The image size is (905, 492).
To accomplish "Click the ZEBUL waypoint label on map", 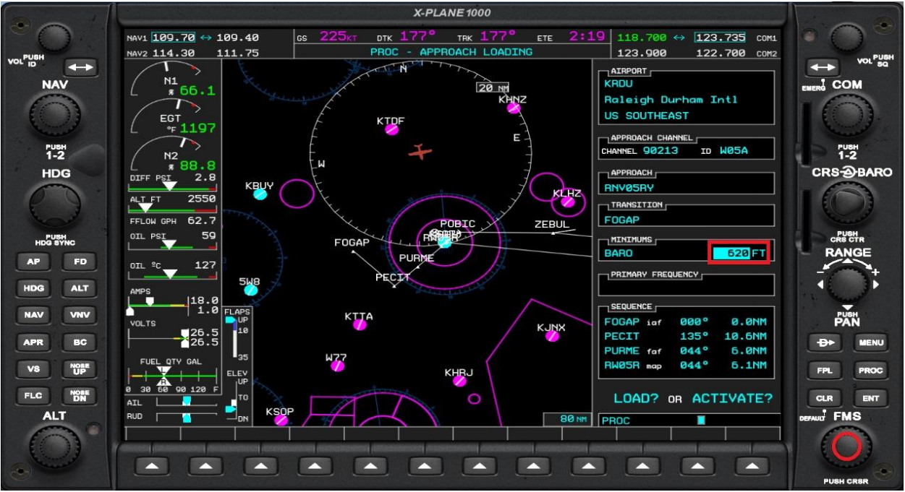I will tap(552, 225).
